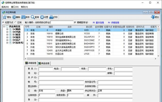This screenshot has height=102, width=162.
Task: Click the [B]代销 node plus-circle icon
Action: coord(10,32)
